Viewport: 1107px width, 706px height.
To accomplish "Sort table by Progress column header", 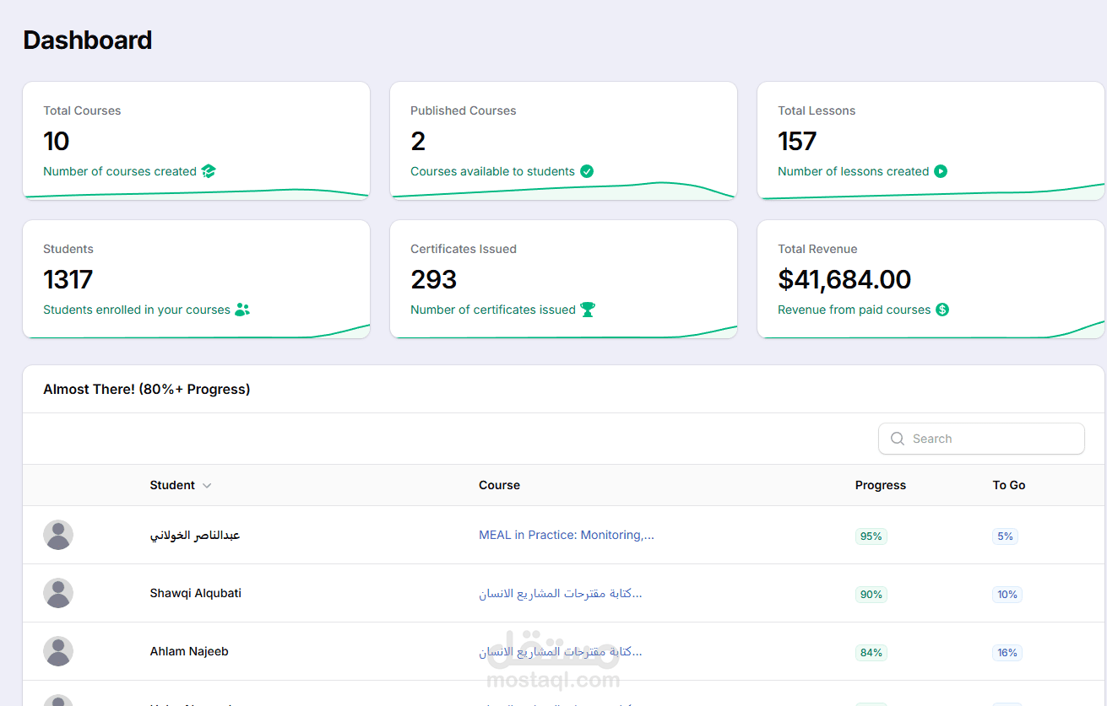I will tap(880, 485).
